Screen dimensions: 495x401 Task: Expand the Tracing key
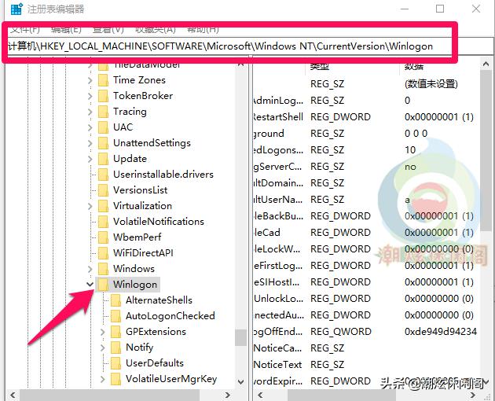tap(90, 112)
